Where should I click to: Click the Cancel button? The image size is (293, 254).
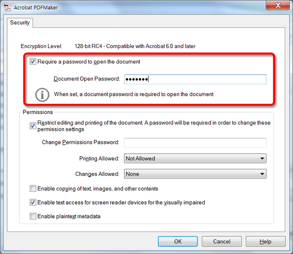(x=221, y=241)
